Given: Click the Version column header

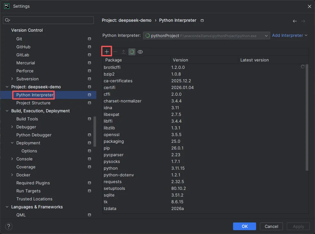Looking at the screenshot, I should (x=204, y=60).
